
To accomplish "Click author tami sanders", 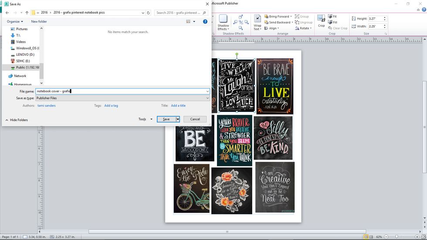I will click(x=47, y=105).
